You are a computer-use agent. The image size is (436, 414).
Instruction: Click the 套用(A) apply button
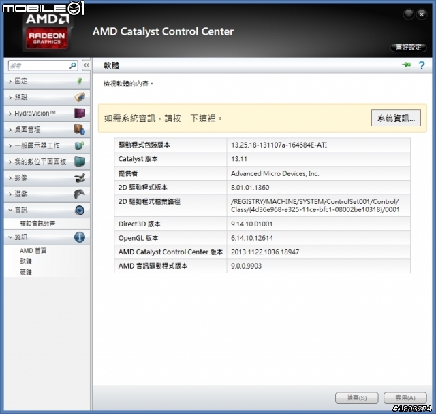[405, 398]
